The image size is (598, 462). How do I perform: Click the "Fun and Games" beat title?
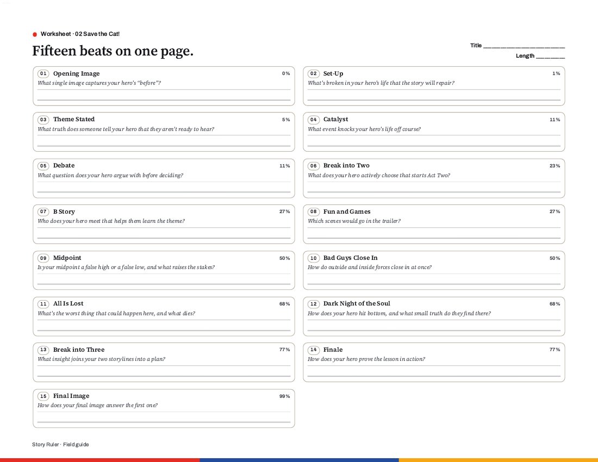coord(347,211)
